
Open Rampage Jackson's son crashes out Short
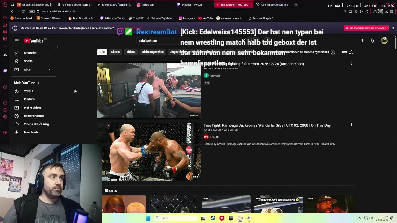pos(279,204)
